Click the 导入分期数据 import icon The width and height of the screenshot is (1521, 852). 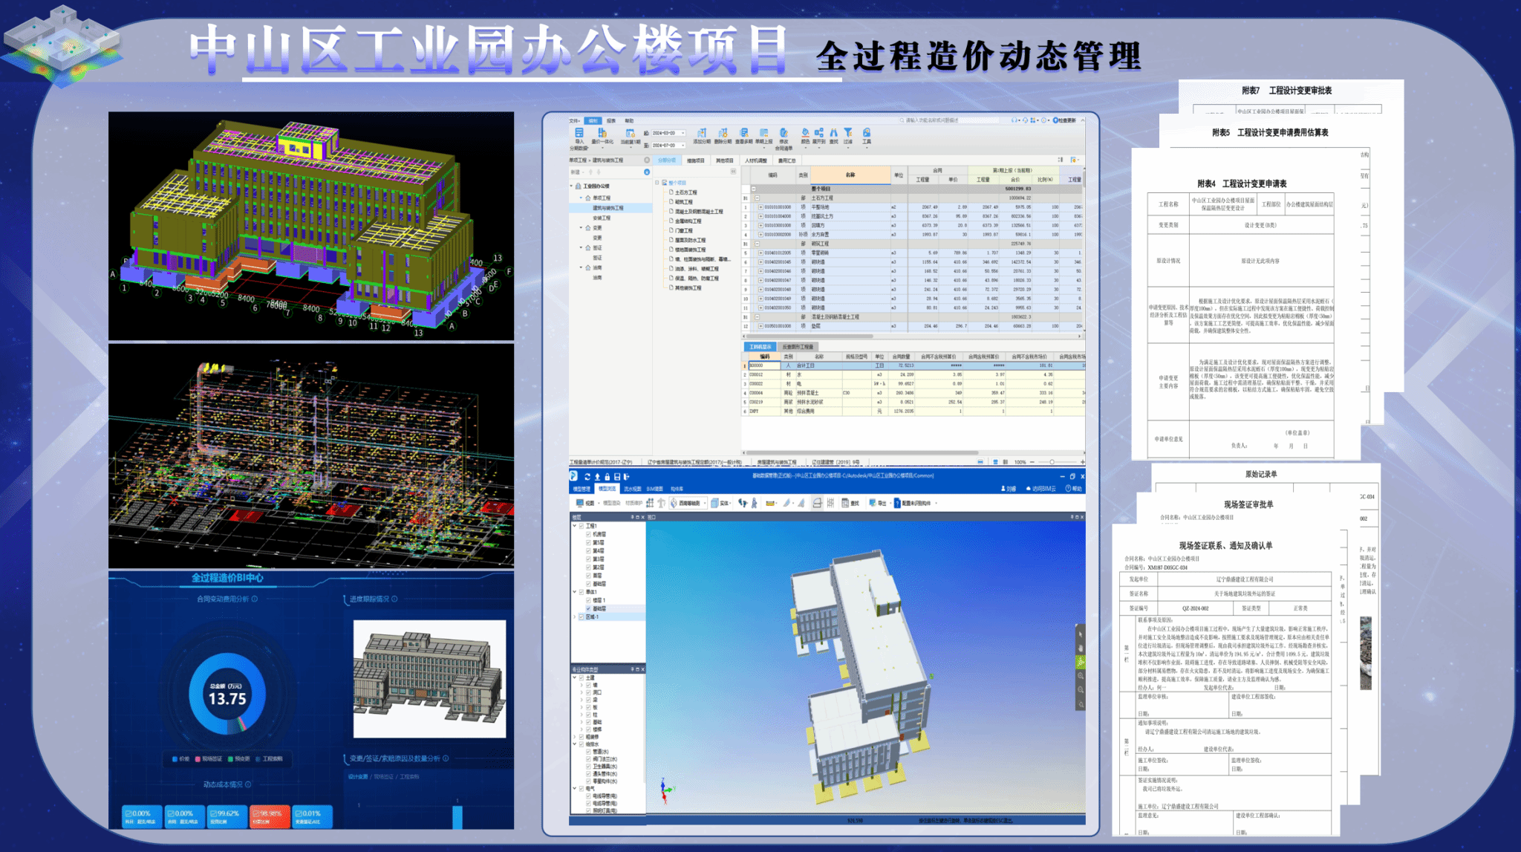pos(579,133)
